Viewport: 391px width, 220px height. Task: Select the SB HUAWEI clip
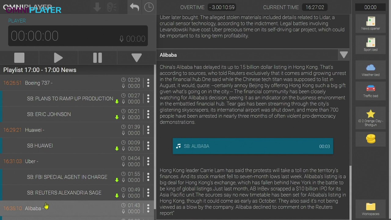(77, 145)
